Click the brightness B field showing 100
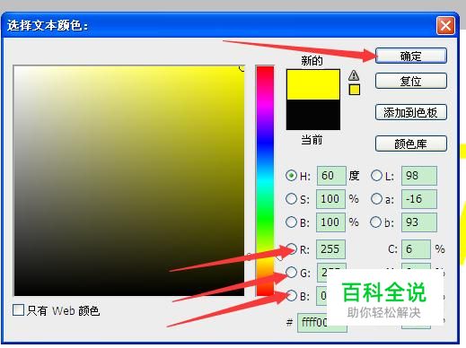Image resolution: width=466 pixels, height=348 pixels. point(330,222)
